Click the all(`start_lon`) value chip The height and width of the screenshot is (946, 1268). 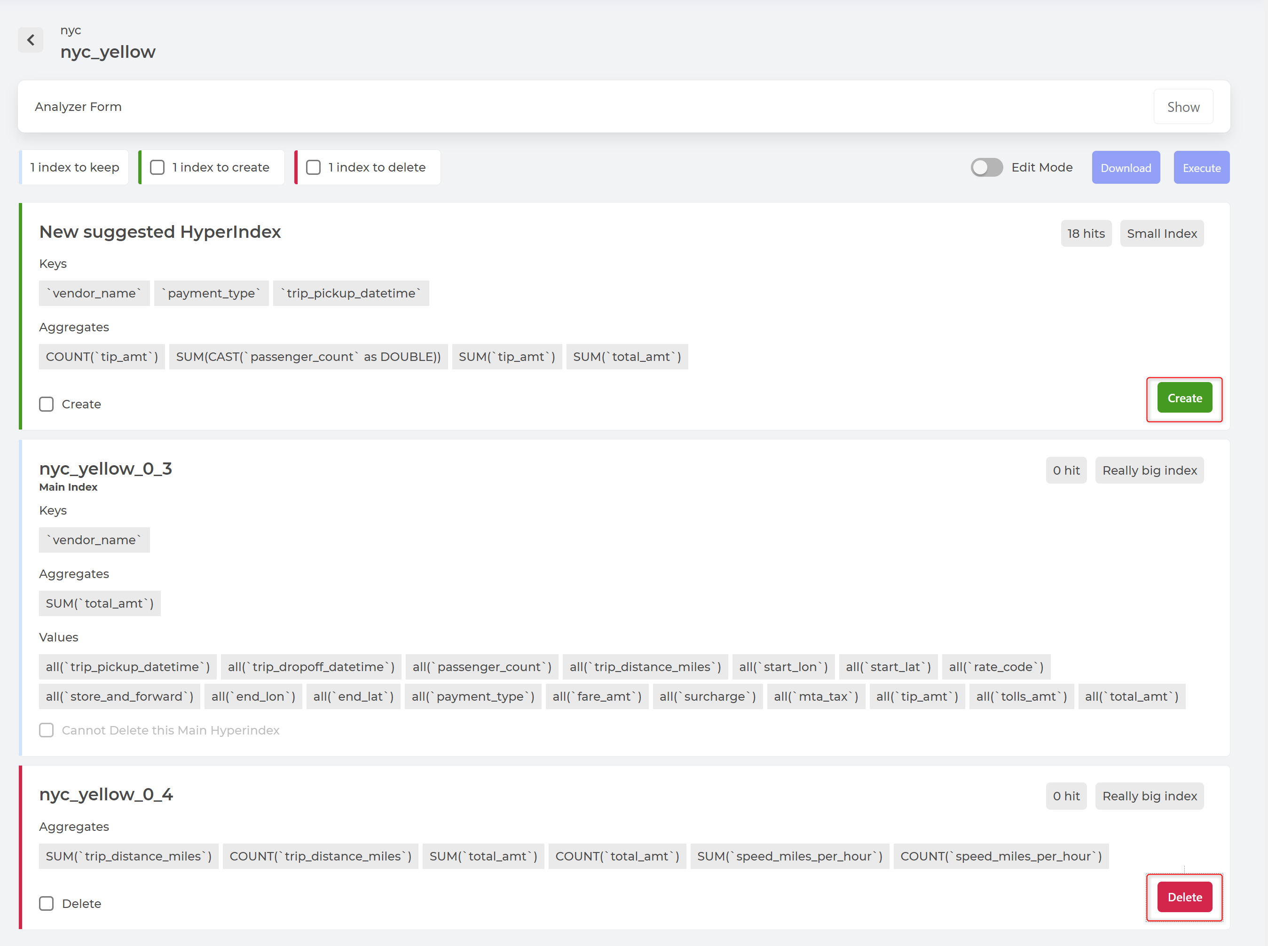[783, 666]
